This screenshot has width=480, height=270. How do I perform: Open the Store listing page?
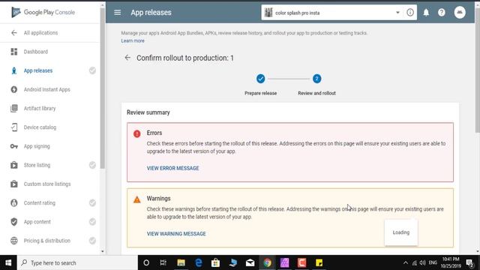(x=37, y=165)
